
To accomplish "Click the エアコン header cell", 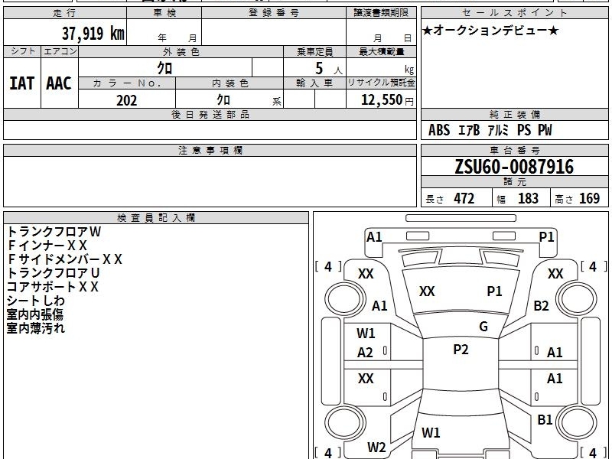I will 60,51.
